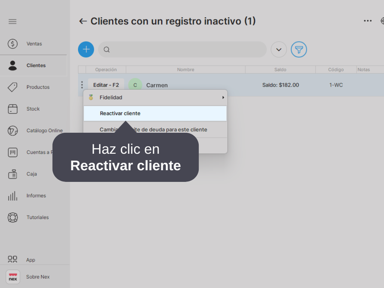
Task: Go back with the left arrow
Action: 83,21
